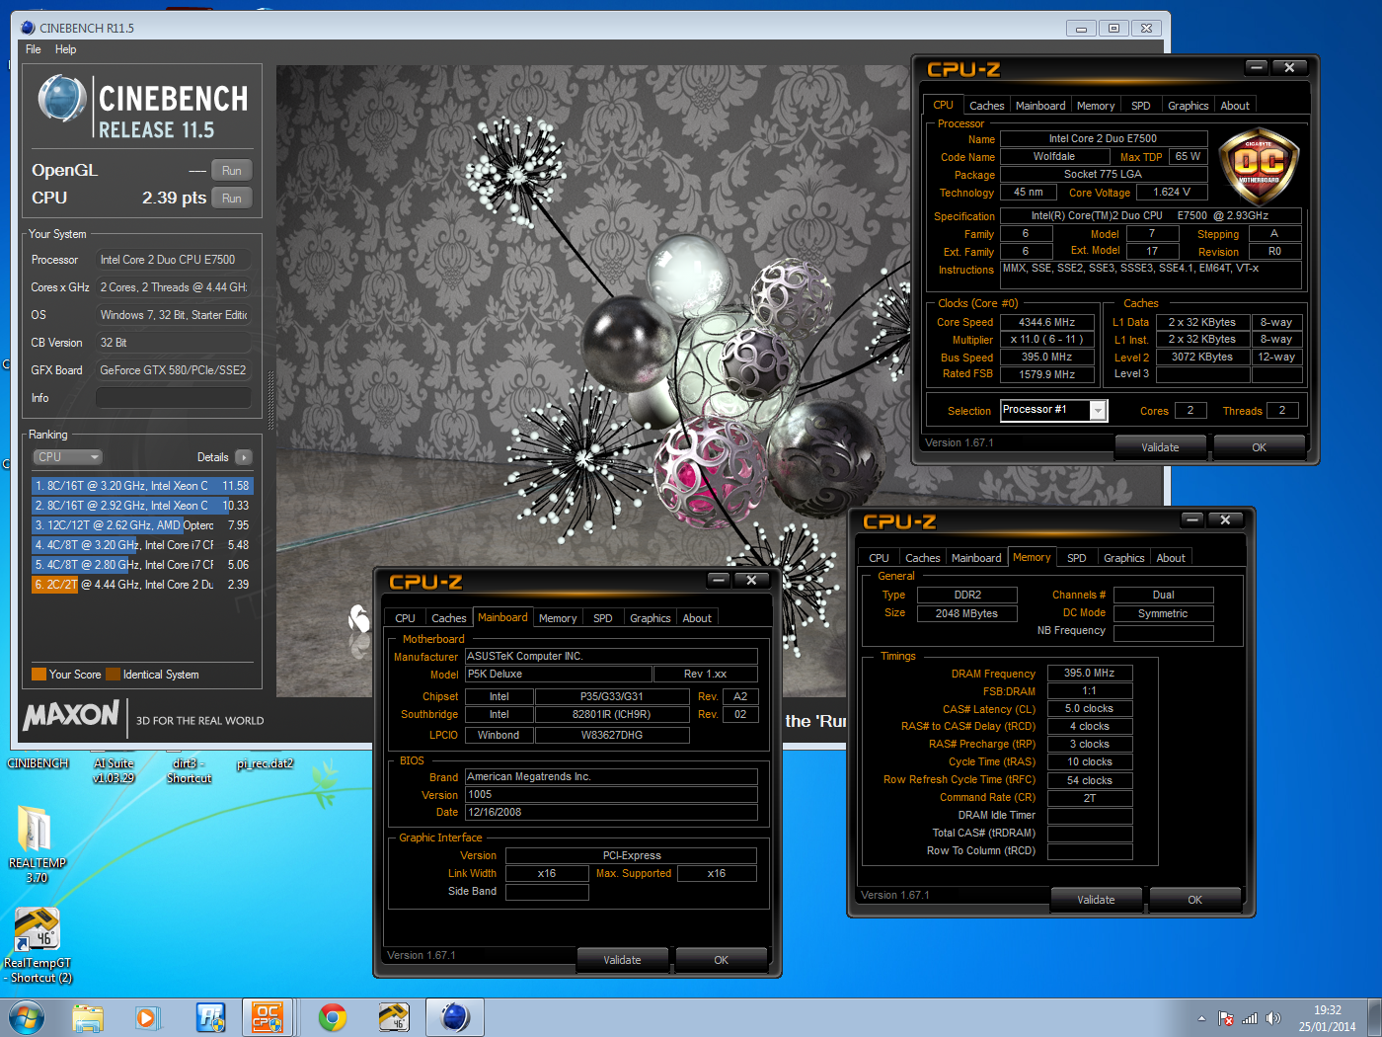Open the dirt3 Shortcut desktop icon
This screenshot has height=1037, width=1382.
[x=189, y=770]
